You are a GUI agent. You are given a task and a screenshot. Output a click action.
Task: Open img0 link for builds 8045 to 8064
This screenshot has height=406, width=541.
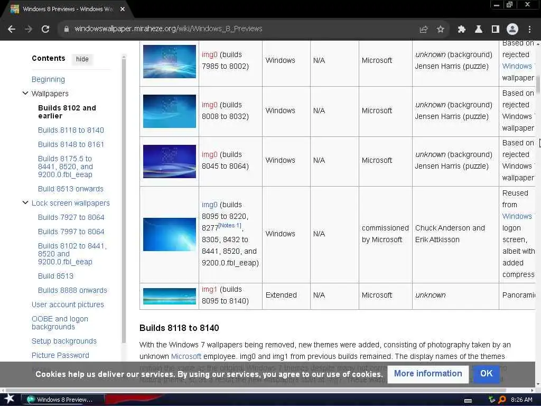(x=209, y=154)
